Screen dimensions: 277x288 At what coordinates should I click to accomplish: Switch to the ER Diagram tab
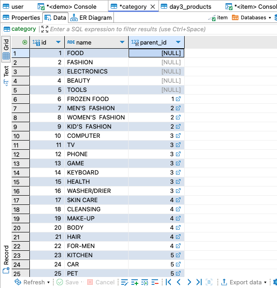coord(91,18)
